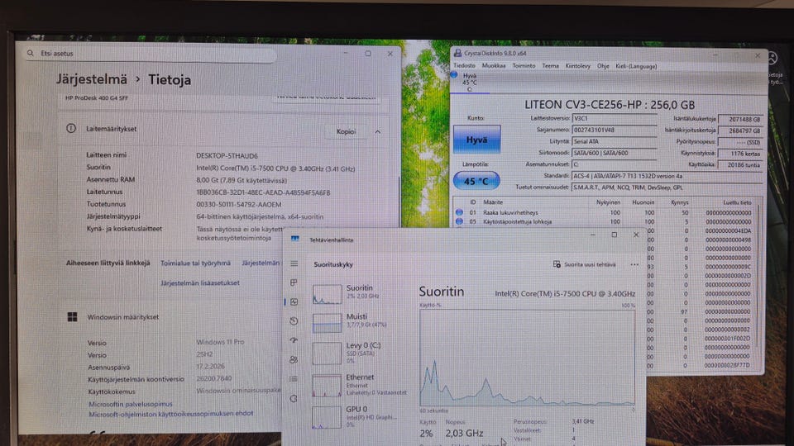The width and height of the screenshot is (794, 446).
Task: Click the 45 °C temperature button
Action: pyautogui.click(x=476, y=181)
